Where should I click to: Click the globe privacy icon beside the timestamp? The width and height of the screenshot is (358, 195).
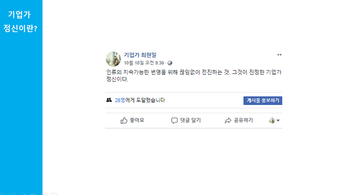tap(170, 63)
